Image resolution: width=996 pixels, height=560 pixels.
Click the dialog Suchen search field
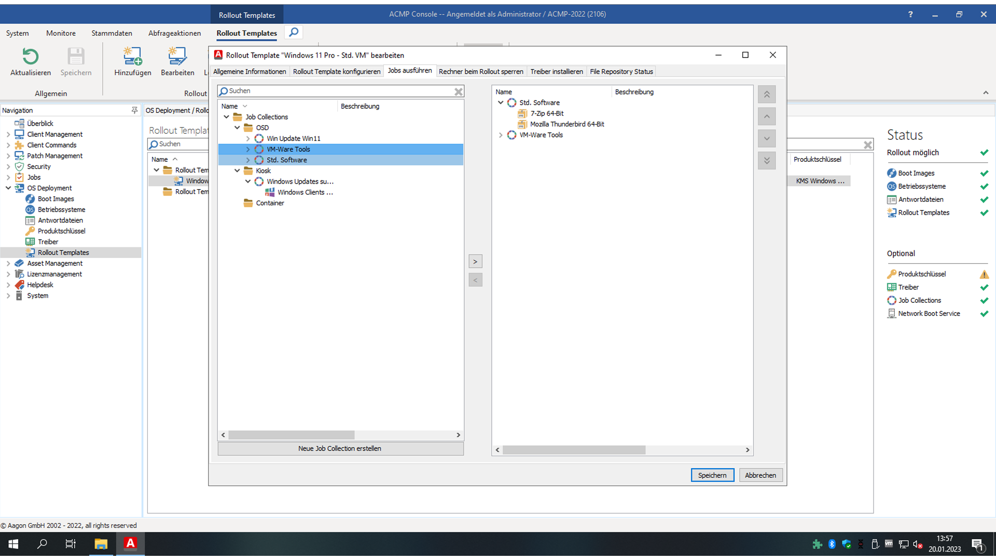(340, 91)
